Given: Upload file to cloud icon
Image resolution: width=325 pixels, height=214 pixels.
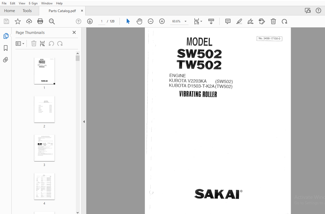Looking at the screenshot, I should [29, 21].
